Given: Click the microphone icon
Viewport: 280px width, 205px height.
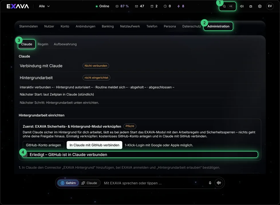Looking at the screenshot, I should [x=210, y=183].
